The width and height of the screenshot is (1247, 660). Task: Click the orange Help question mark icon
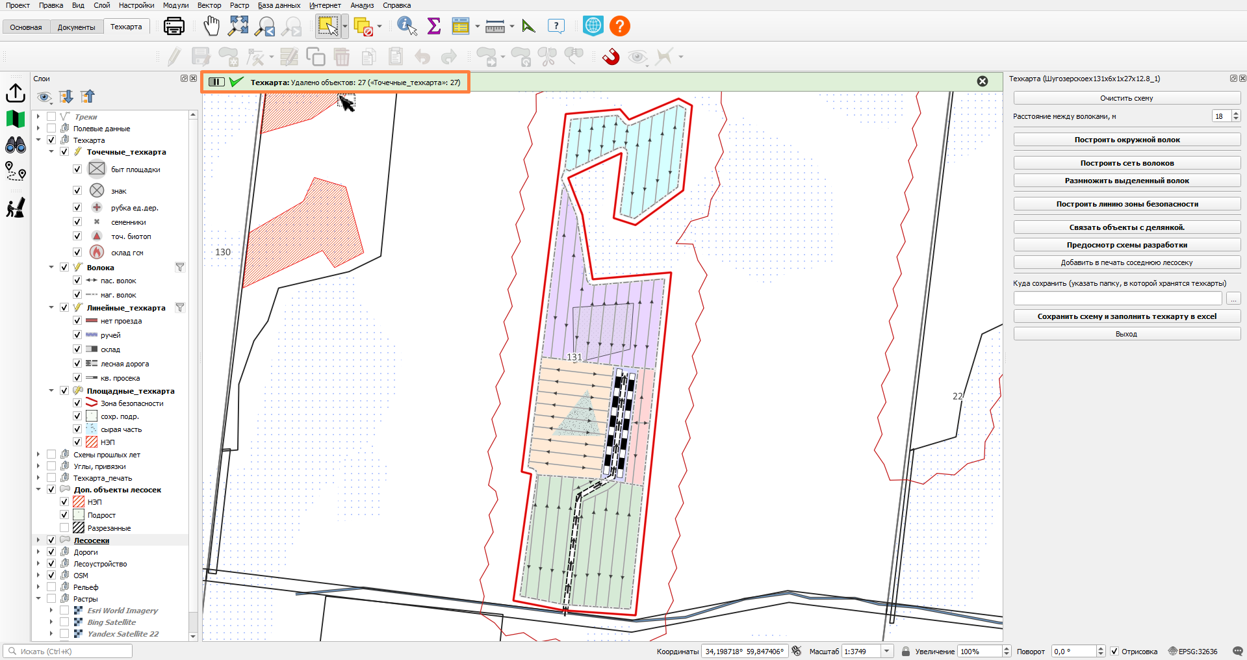tap(620, 26)
